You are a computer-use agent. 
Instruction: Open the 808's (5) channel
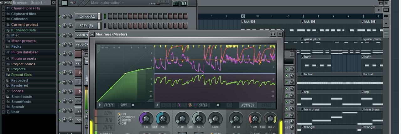click(x=86, y=26)
